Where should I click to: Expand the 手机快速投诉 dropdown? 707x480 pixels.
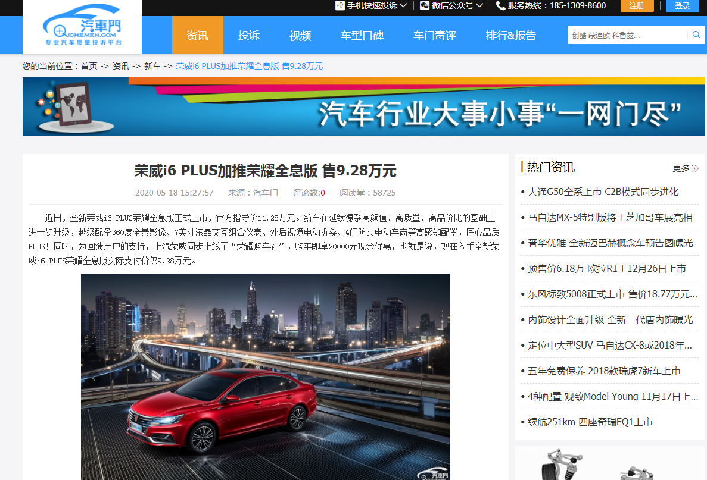pos(403,5)
